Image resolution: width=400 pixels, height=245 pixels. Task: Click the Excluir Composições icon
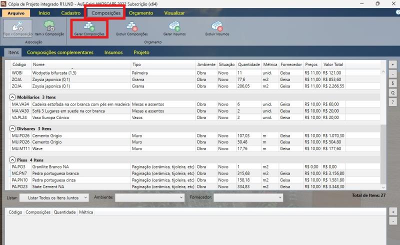point(131,26)
